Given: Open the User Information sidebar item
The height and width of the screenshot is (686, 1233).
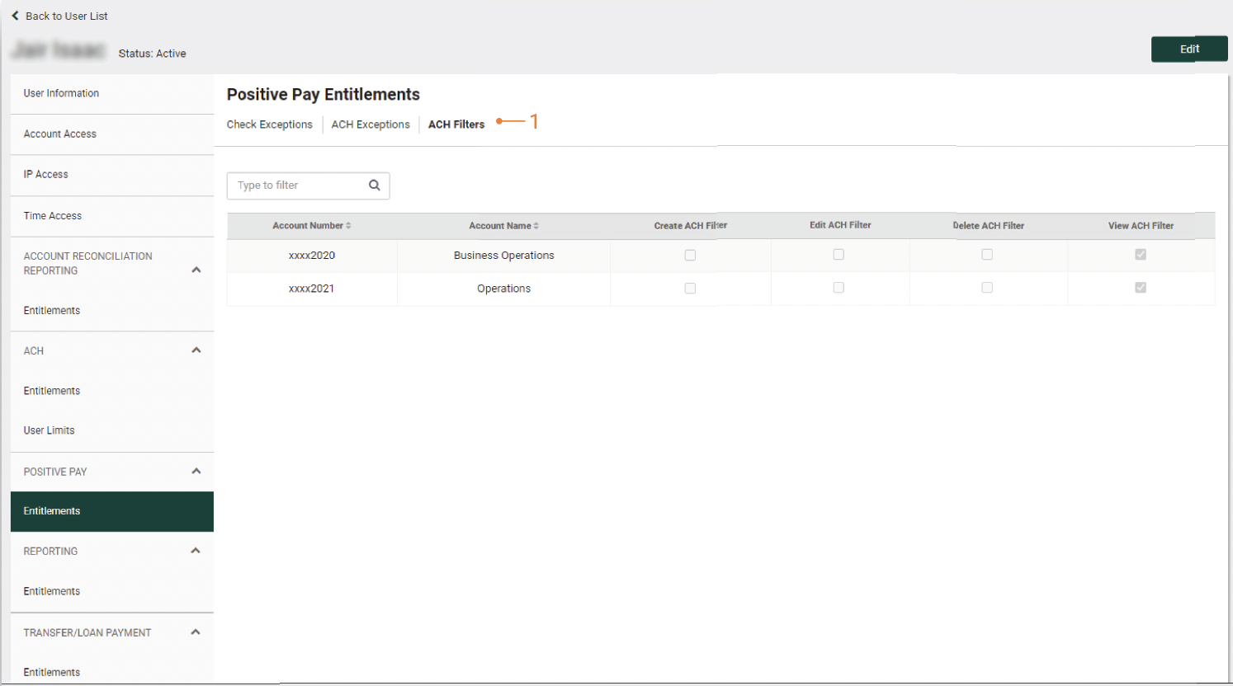Looking at the screenshot, I should [x=61, y=93].
